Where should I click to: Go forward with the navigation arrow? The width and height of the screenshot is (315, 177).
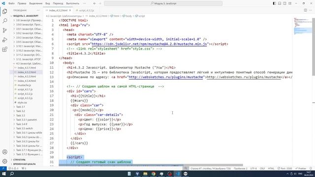tap(100, 3)
